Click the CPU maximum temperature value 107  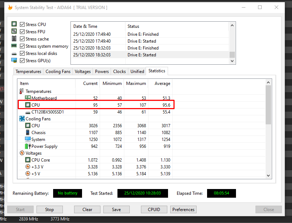coord(143,105)
